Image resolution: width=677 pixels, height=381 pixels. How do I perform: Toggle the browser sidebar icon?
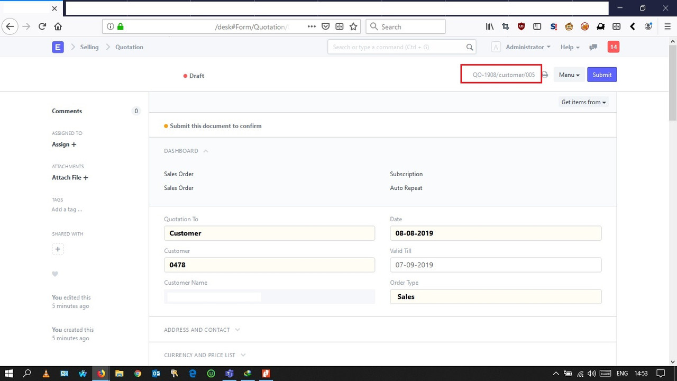[x=537, y=26]
